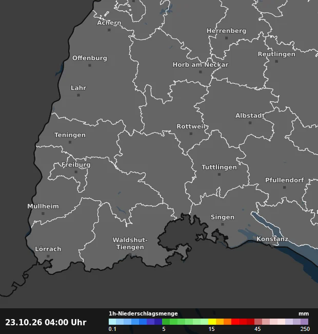318x334 pixels.
Task: Click the Waldshut-Tiengen label
Action: point(130,244)
